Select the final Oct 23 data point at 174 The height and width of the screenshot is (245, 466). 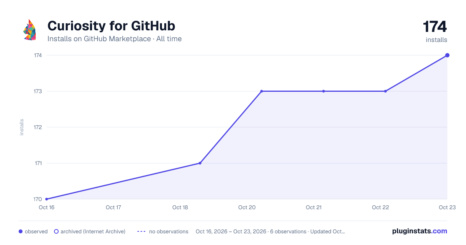[x=447, y=55]
